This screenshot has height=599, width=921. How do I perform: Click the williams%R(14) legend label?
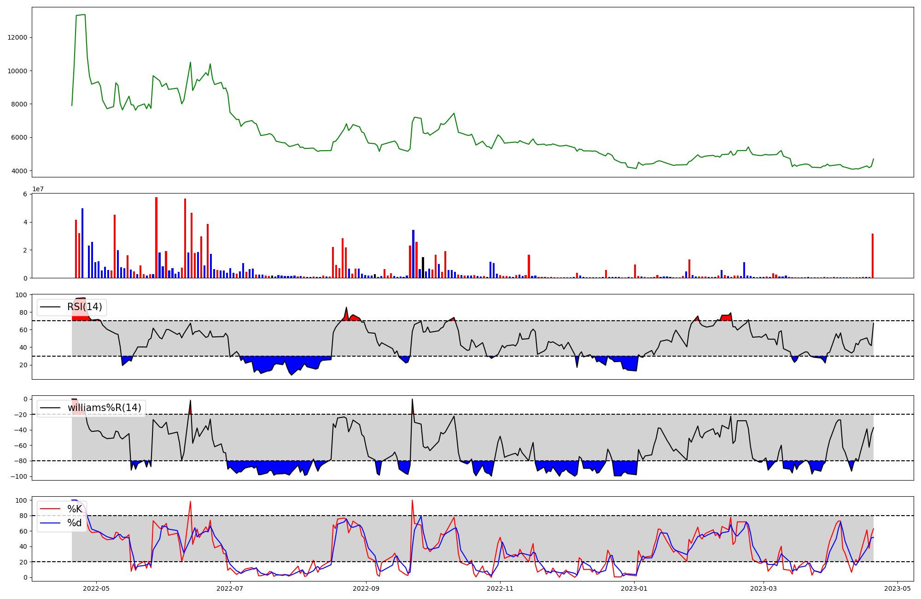(x=105, y=408)
